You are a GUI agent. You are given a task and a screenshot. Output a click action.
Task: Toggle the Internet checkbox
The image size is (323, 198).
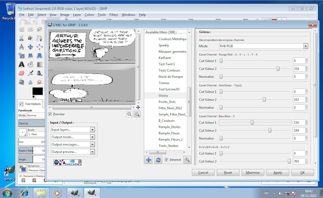pyautogui.click(x=167, y=159)
